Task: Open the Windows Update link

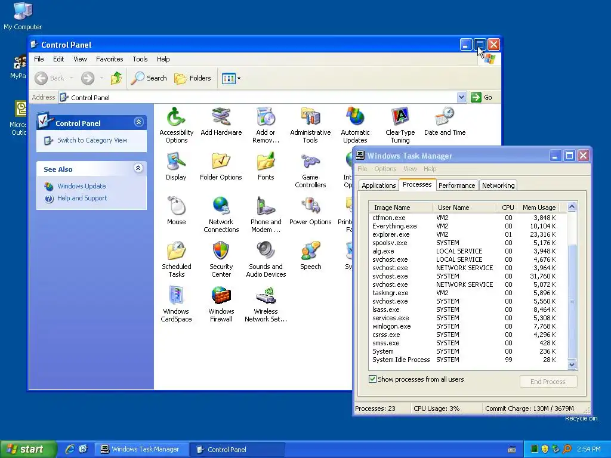Action: [x=81, y=186]
